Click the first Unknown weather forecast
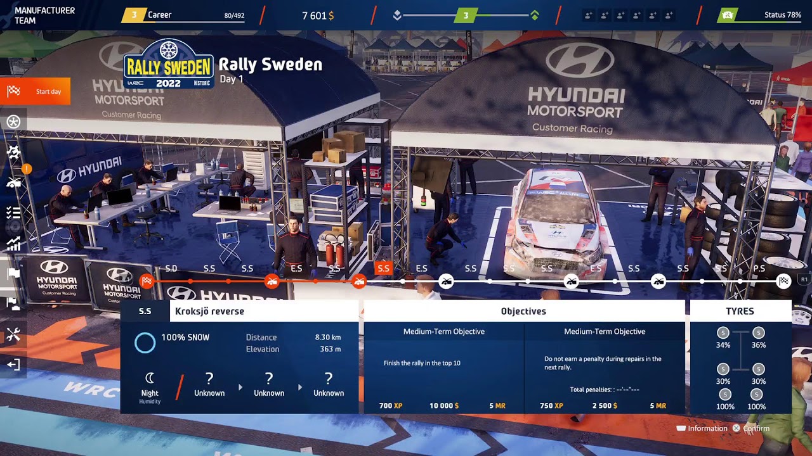This screenshot has height=456, width=812. click(x=209, y=384)
